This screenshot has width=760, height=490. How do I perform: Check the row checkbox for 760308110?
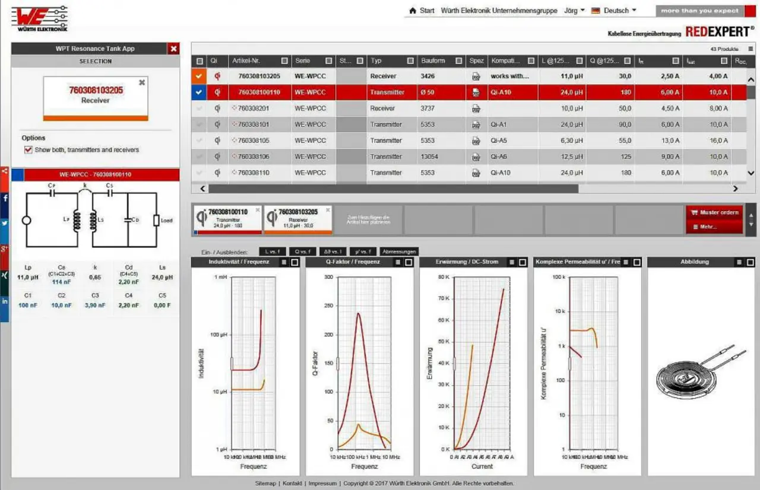tap(199, 173)
